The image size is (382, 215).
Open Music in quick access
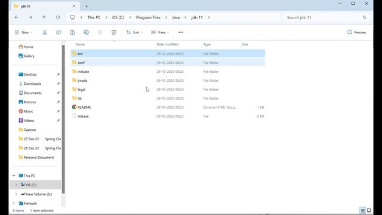click(x=26, y=111)
